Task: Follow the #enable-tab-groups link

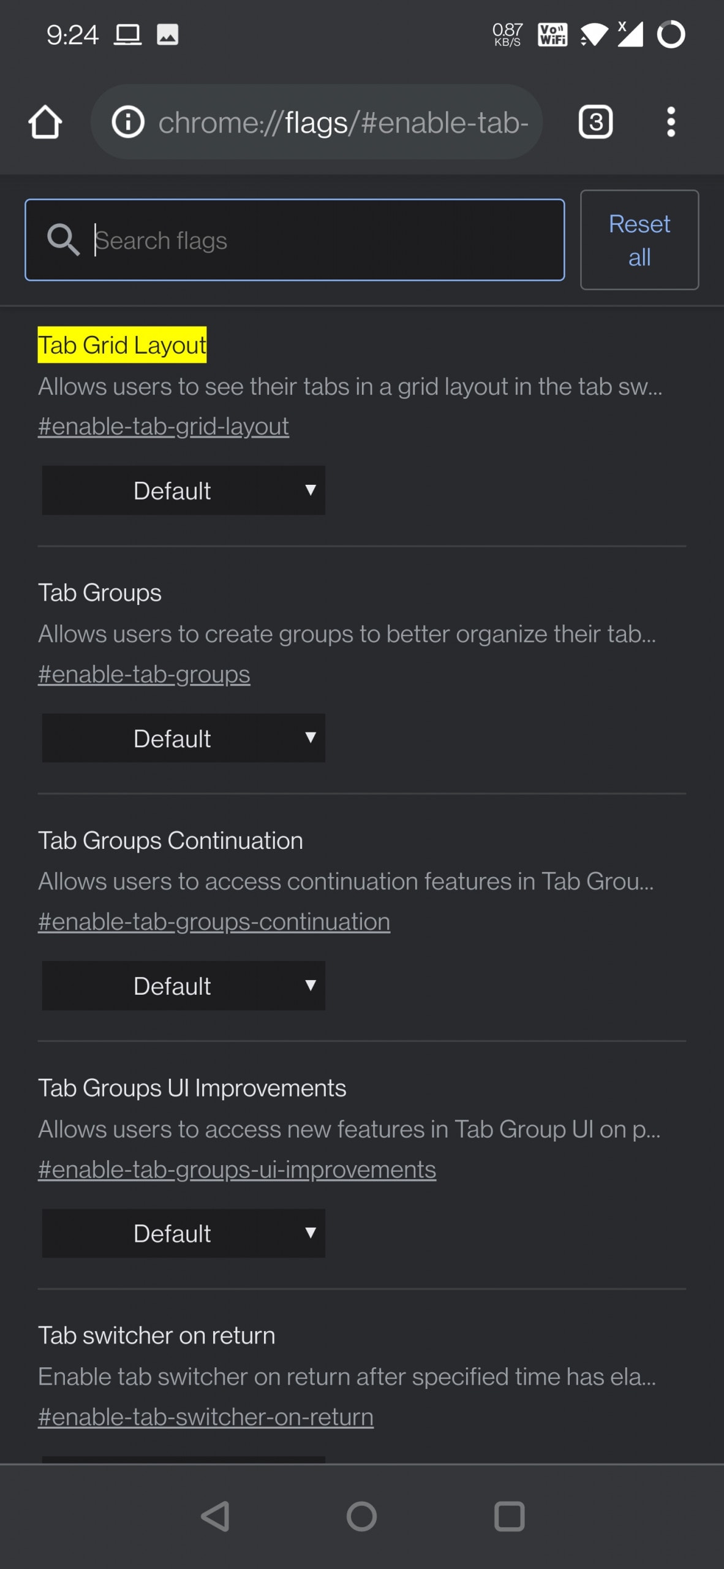Action: coord(144,674)
